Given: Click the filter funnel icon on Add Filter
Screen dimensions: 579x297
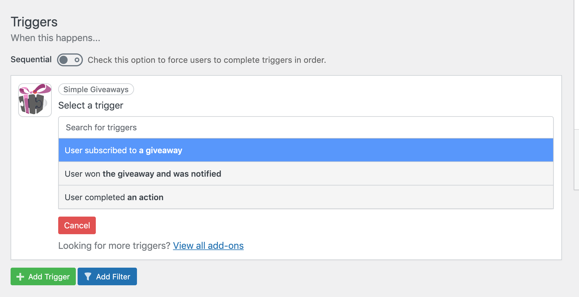Looking at the screenshot, I should [x=88, y=276].
